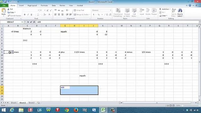201x113 pixels.
Task: Open the font name dropdown
Action: pyautogui.click(x=38, y=10)
